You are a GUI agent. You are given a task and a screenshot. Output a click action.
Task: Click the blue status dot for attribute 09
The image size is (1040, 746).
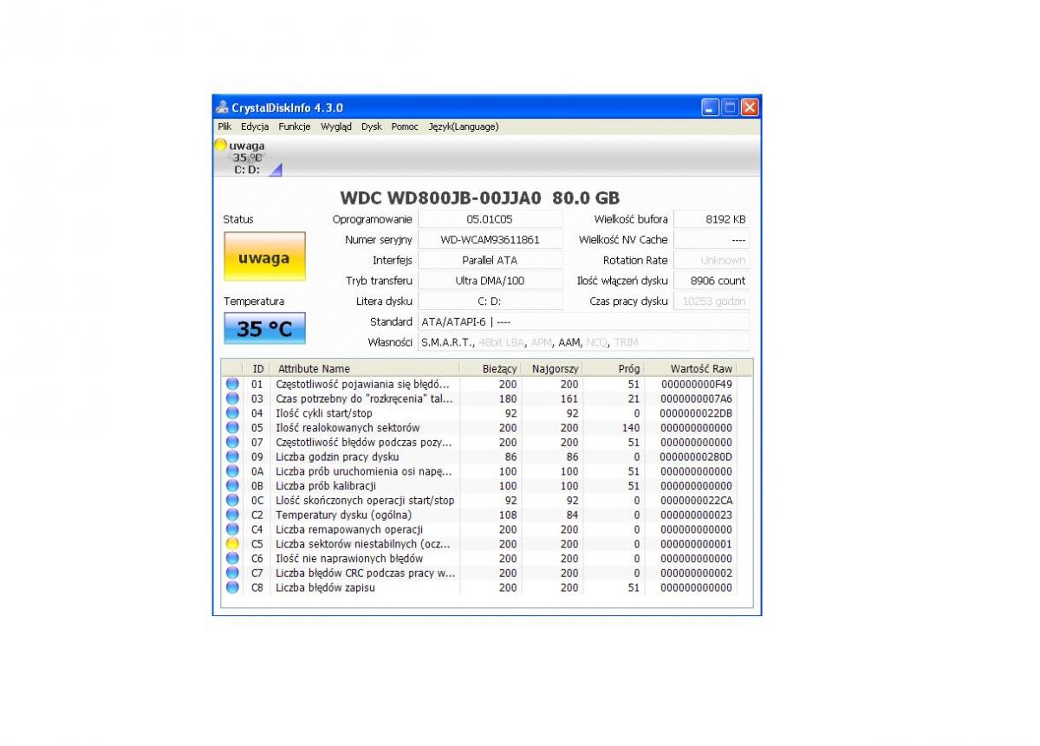[232, 457]
